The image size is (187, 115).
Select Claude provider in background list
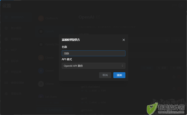tap(55, 58)
